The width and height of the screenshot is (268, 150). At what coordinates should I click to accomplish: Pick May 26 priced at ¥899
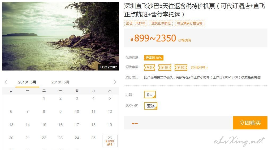(110, 141)
